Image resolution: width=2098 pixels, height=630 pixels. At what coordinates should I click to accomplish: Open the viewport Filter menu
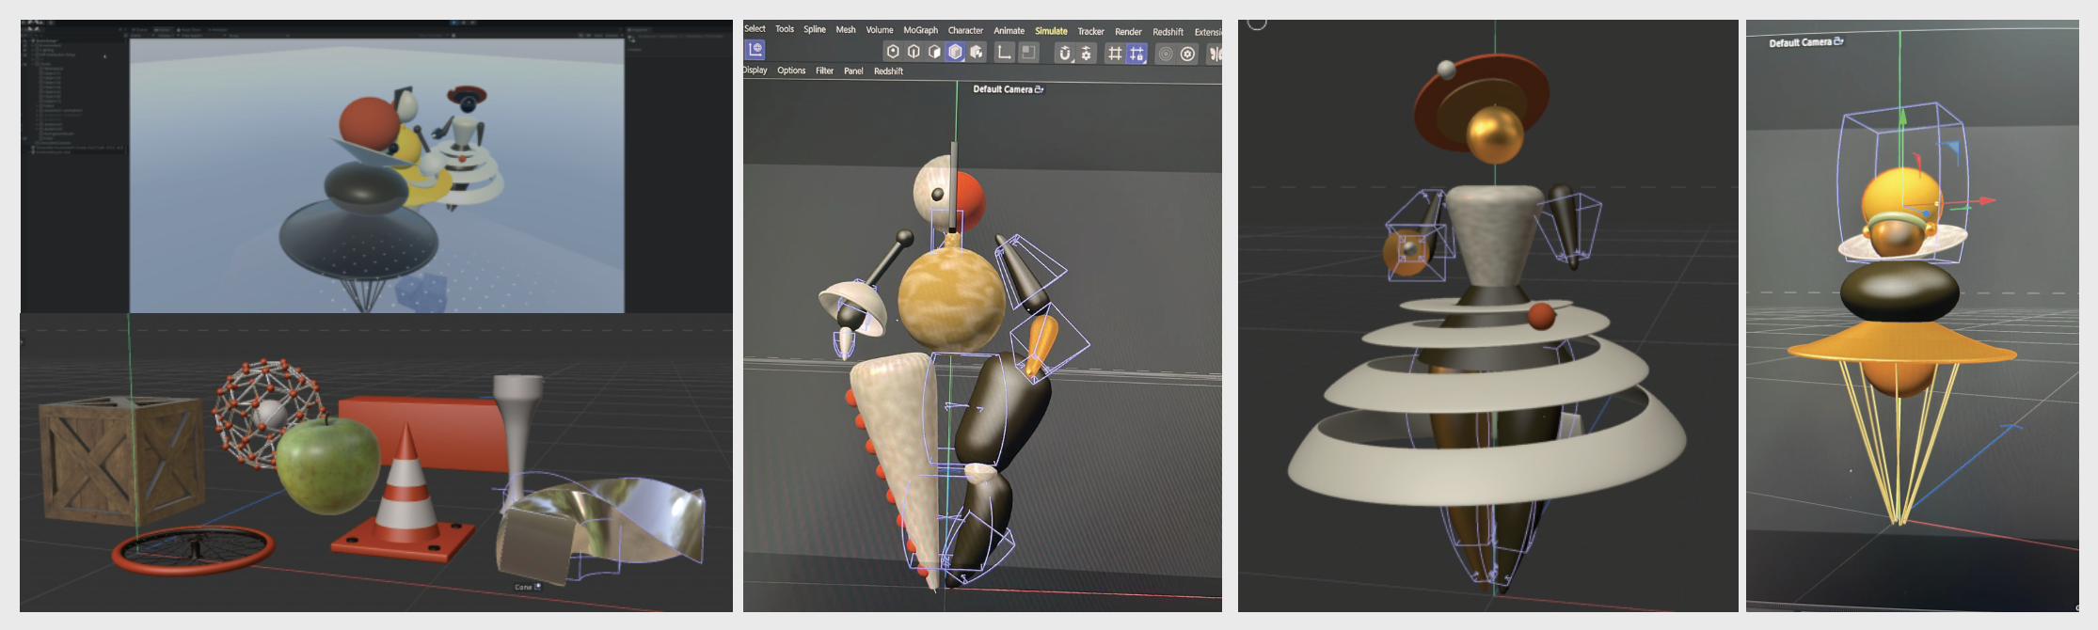coord(825,71)
